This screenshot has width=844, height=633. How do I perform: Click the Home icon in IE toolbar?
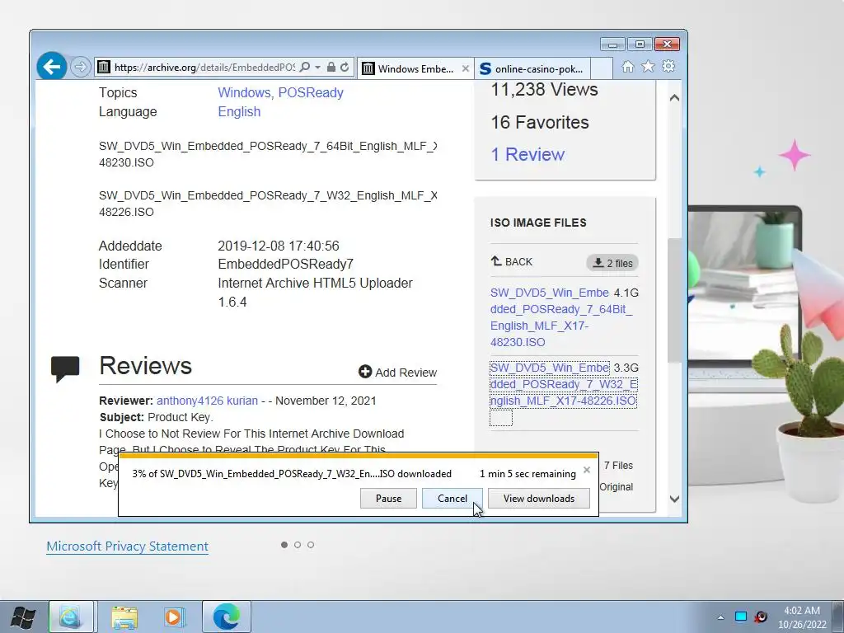coord(627,67)
